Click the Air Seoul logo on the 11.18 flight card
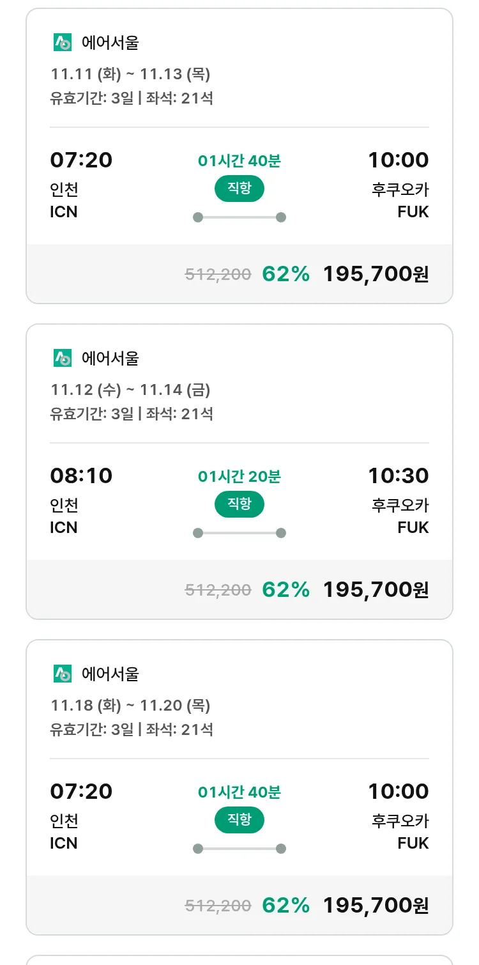The image size is (479, 965). (x=63, y=674)
